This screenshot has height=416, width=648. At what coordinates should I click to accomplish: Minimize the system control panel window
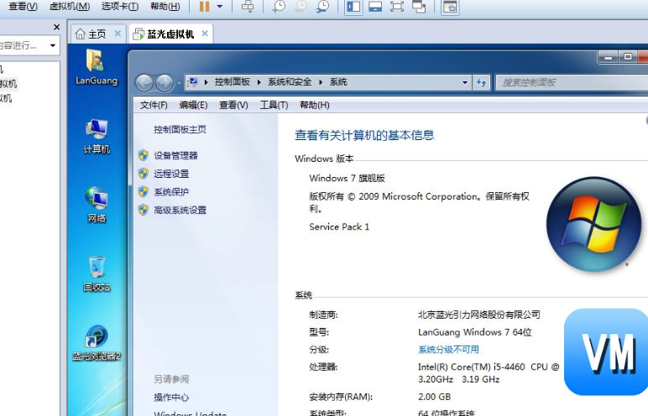pyautogui.click(x=608, y=57)
